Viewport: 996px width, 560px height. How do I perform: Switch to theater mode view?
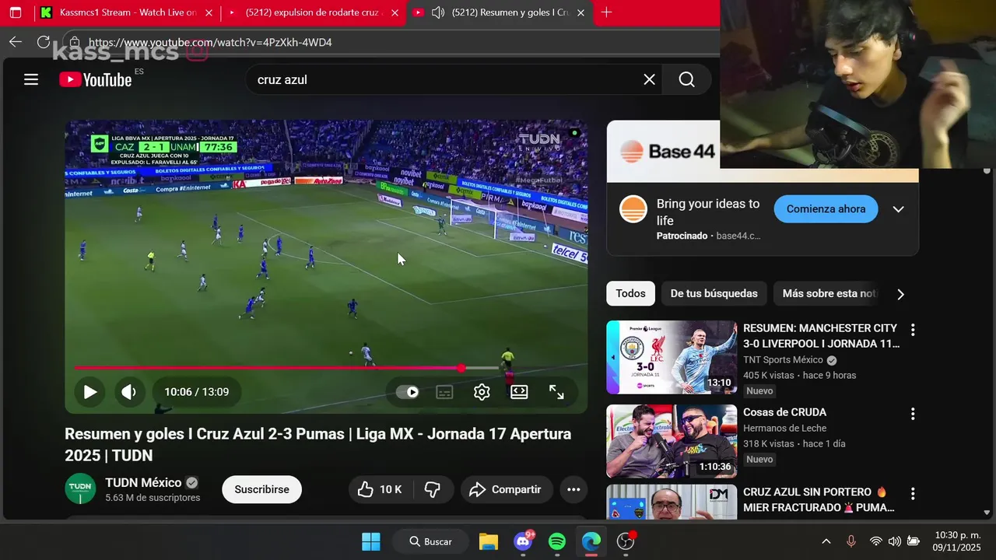[x=519, y=392]
